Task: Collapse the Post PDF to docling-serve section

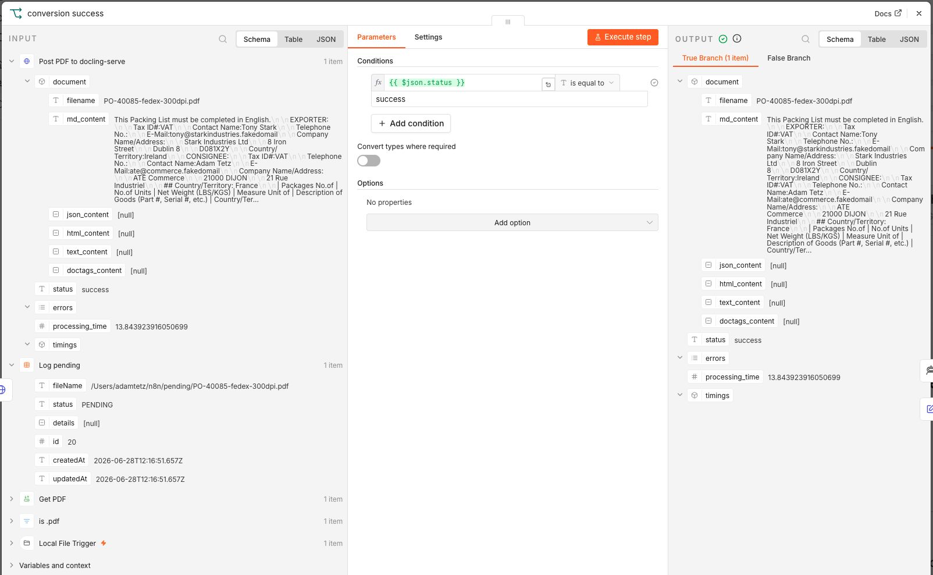Action: click(12, 61)
